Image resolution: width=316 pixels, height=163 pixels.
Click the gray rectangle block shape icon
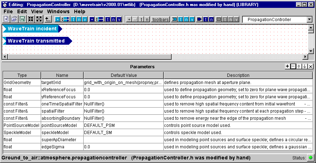click(x=219, y=19)
